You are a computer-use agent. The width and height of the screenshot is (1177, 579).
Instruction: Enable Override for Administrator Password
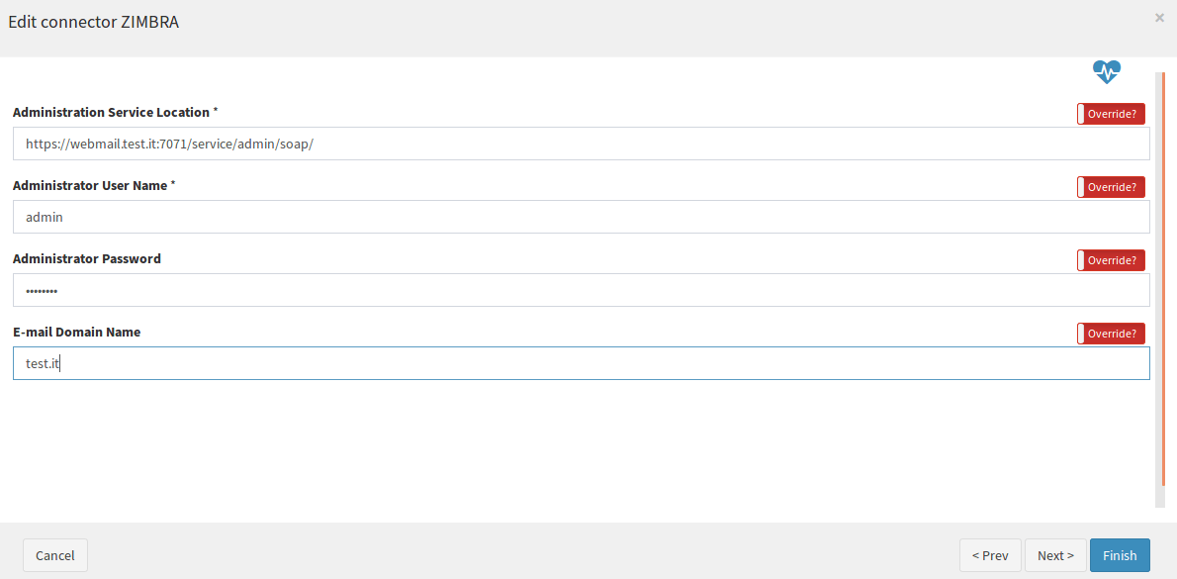click(x=1111, y=260)
